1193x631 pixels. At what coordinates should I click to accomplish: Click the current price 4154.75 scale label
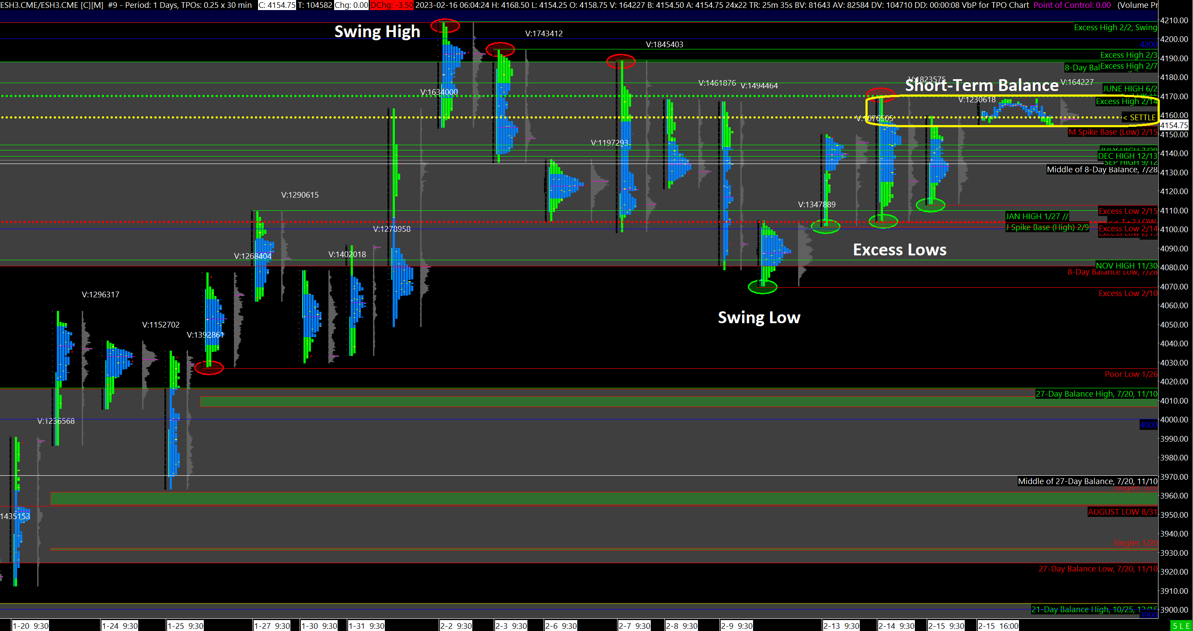click(1174, 125)
